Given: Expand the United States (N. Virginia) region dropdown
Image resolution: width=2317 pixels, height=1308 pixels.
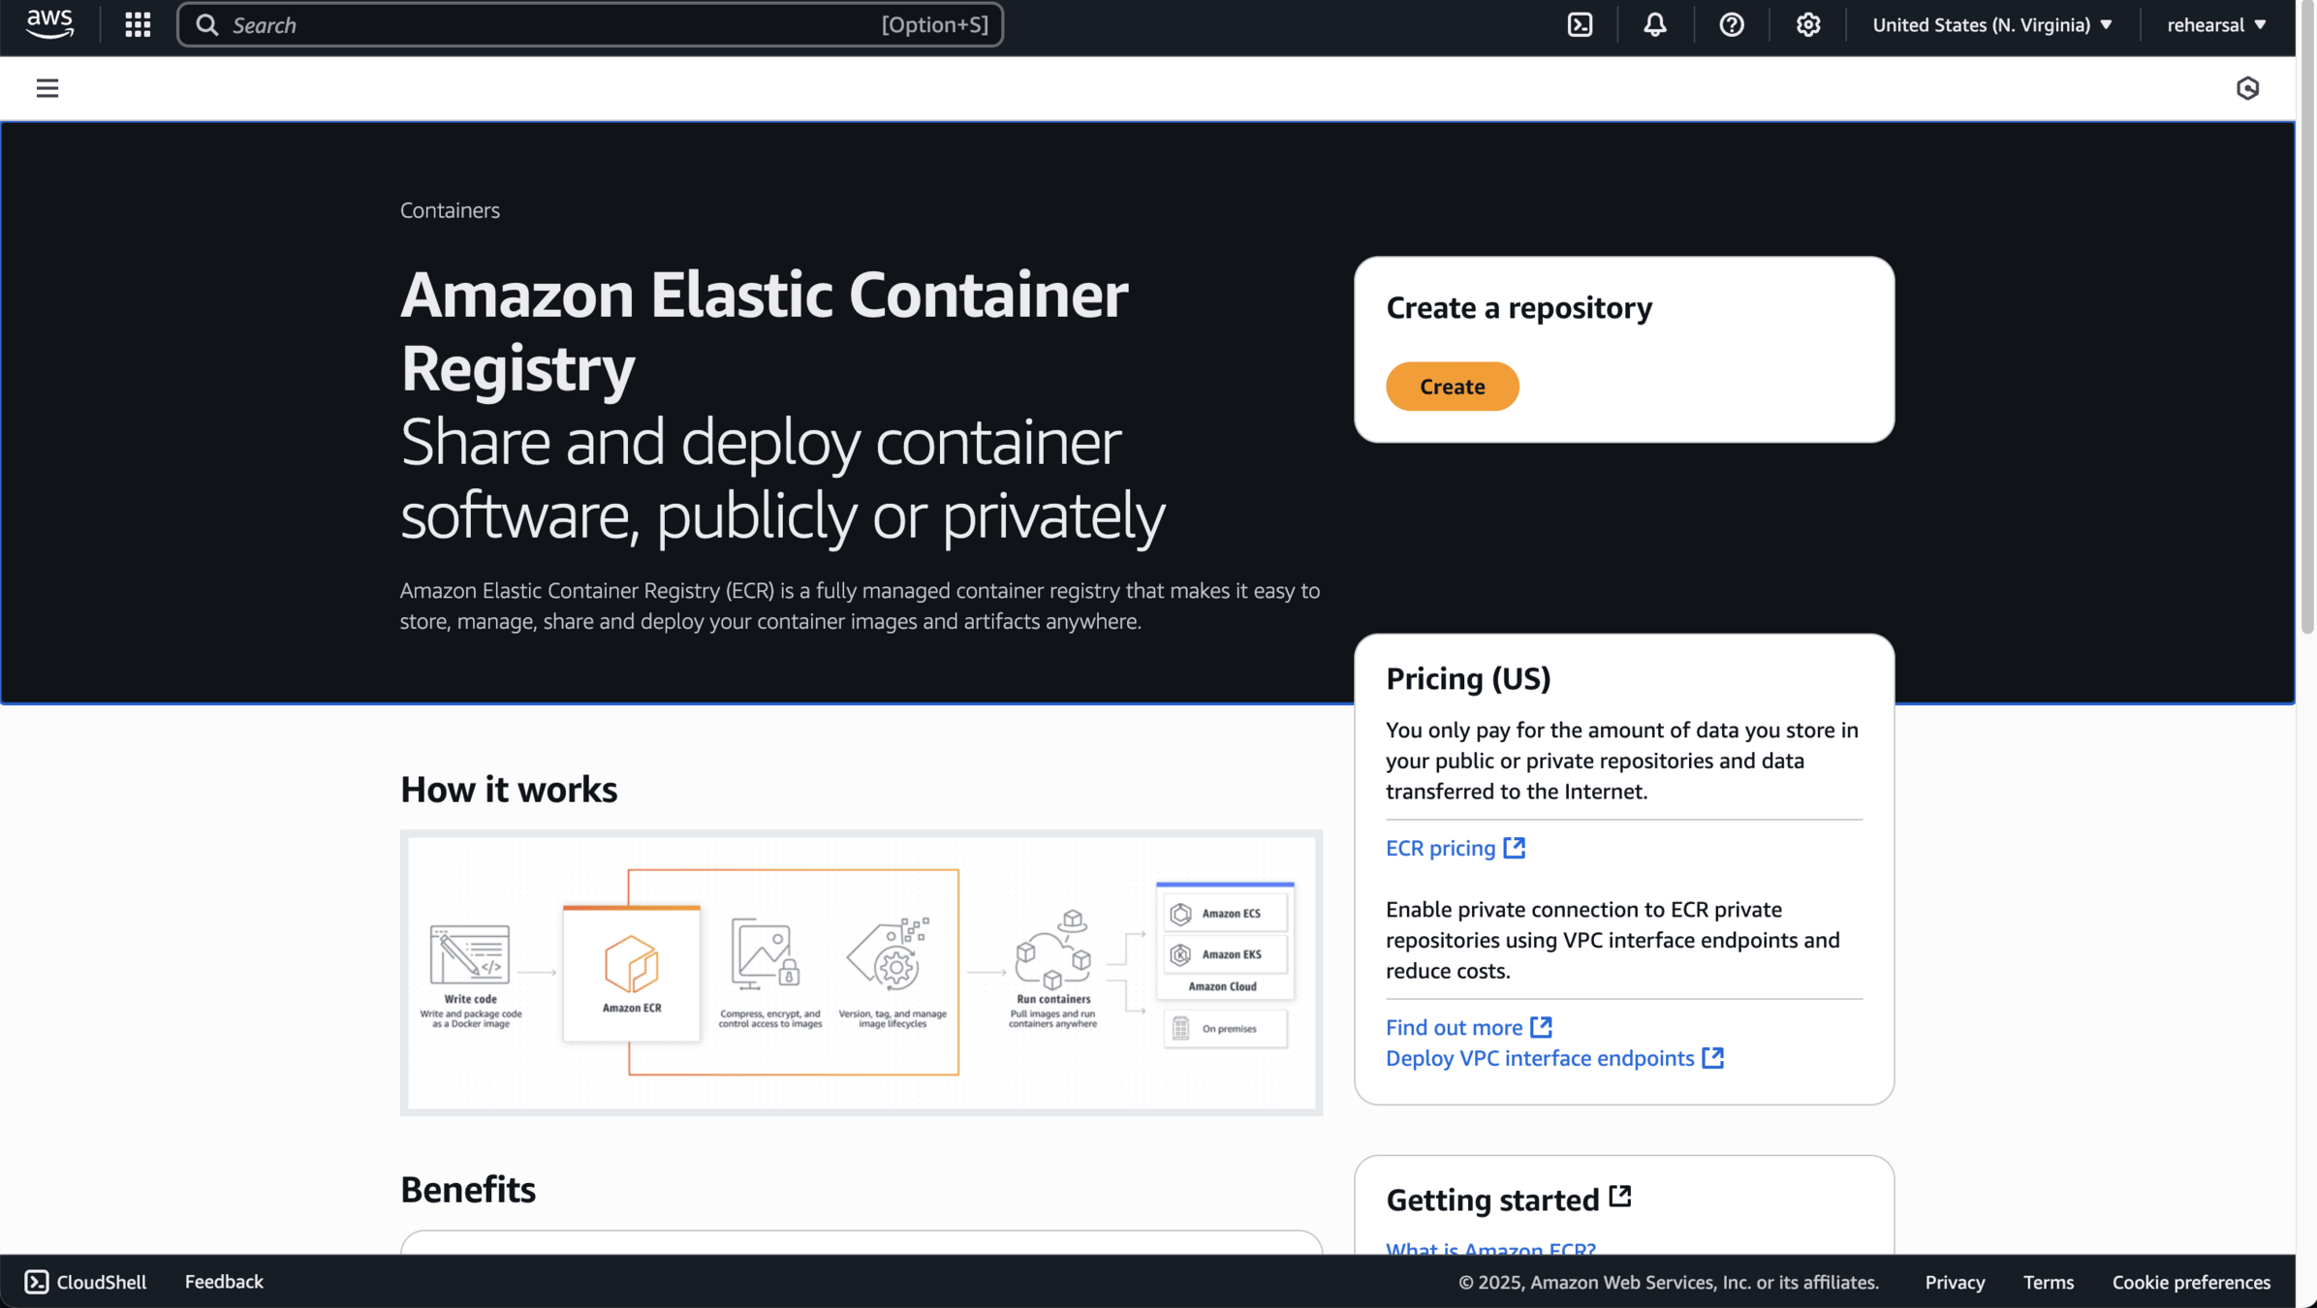Looking at the screenshot, I should coord(1991,24).
